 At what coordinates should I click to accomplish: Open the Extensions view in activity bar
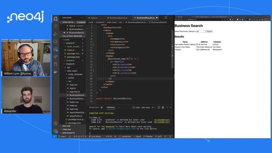[56, 49]
